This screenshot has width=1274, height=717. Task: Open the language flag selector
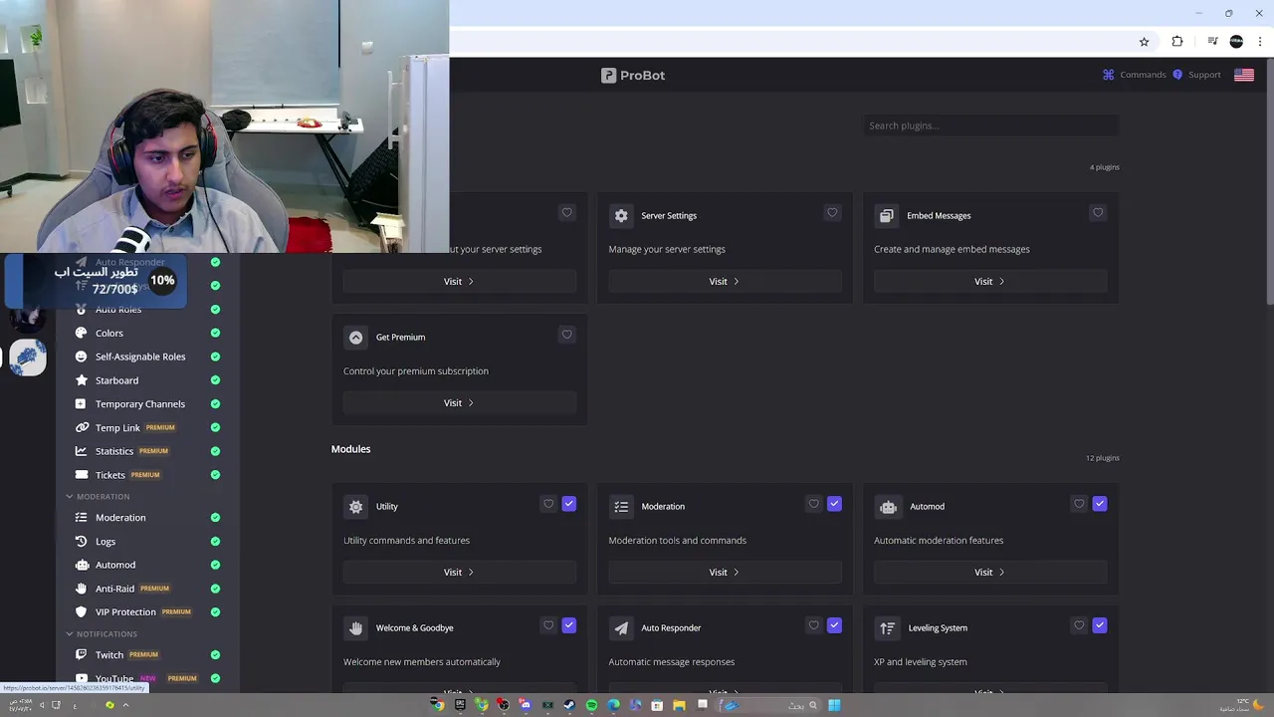(1244, 75)
